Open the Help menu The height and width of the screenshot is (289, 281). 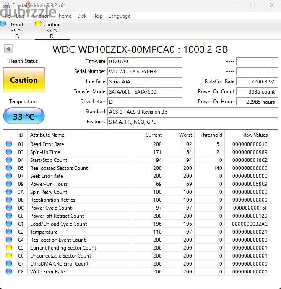(97, 16)
